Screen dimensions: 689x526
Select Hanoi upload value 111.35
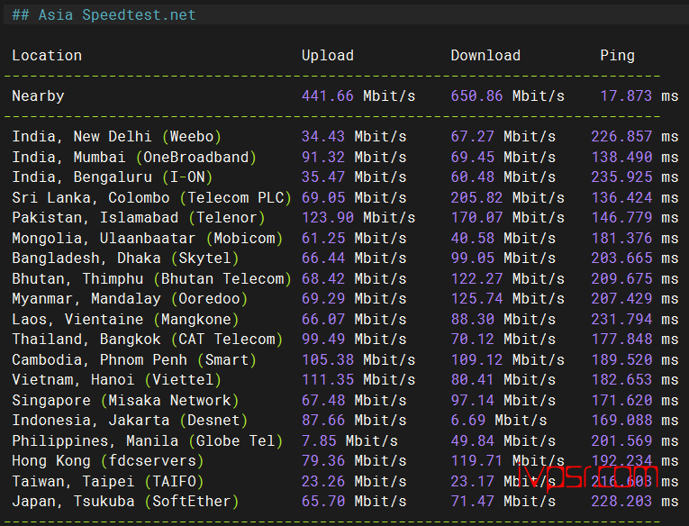click(327, 379)
